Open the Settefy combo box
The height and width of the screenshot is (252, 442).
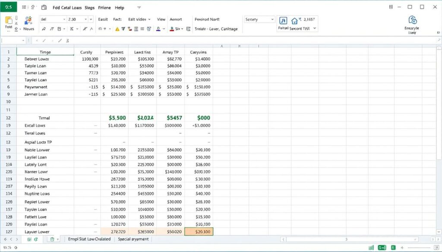click(259, 19)
